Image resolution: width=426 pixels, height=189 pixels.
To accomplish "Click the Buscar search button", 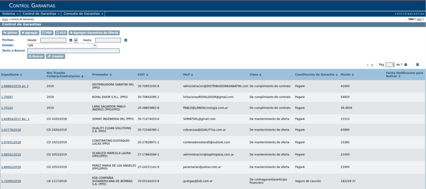I will [36, 56].
